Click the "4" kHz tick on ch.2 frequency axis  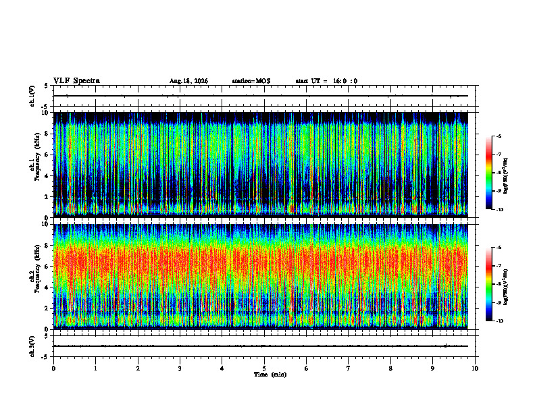[x=47, y=287]
